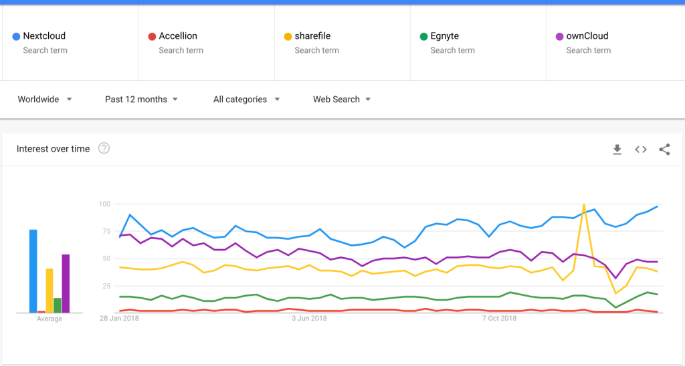Viewport: 685px width, 366px height.
Task: Edit the sharefile search term
Action: (312, 36)
